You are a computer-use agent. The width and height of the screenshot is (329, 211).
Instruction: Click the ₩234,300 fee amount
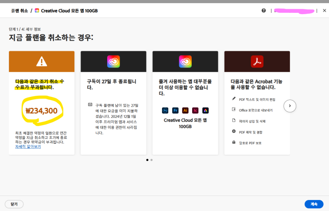(x=41, y=111)
